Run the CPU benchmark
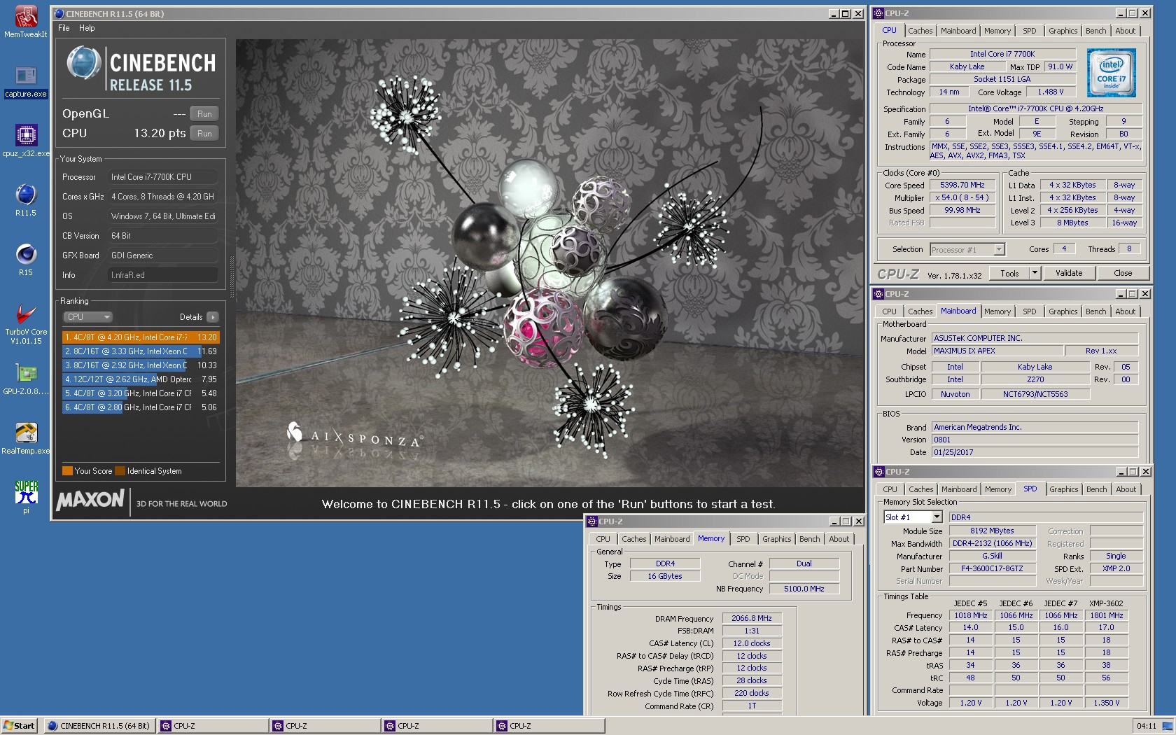 click(x=204, y=134)
